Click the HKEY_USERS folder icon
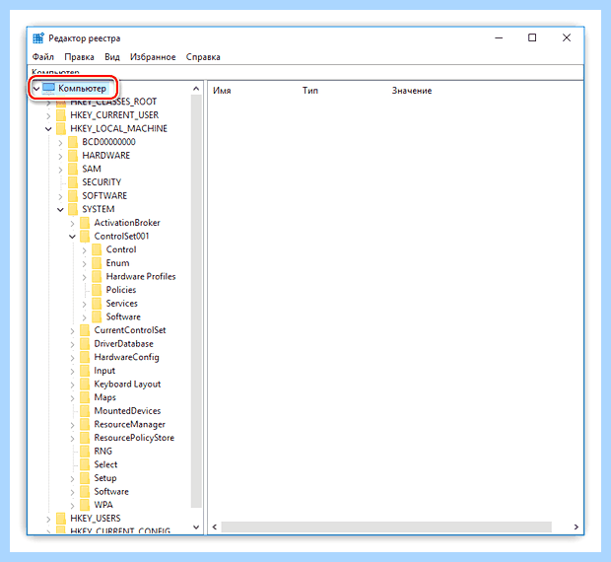 point(61,519)
